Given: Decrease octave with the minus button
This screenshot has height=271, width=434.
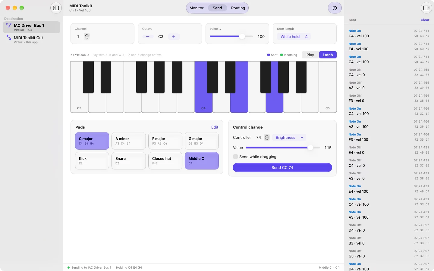Looking at the screenshot, I should [x=148, y=36].
